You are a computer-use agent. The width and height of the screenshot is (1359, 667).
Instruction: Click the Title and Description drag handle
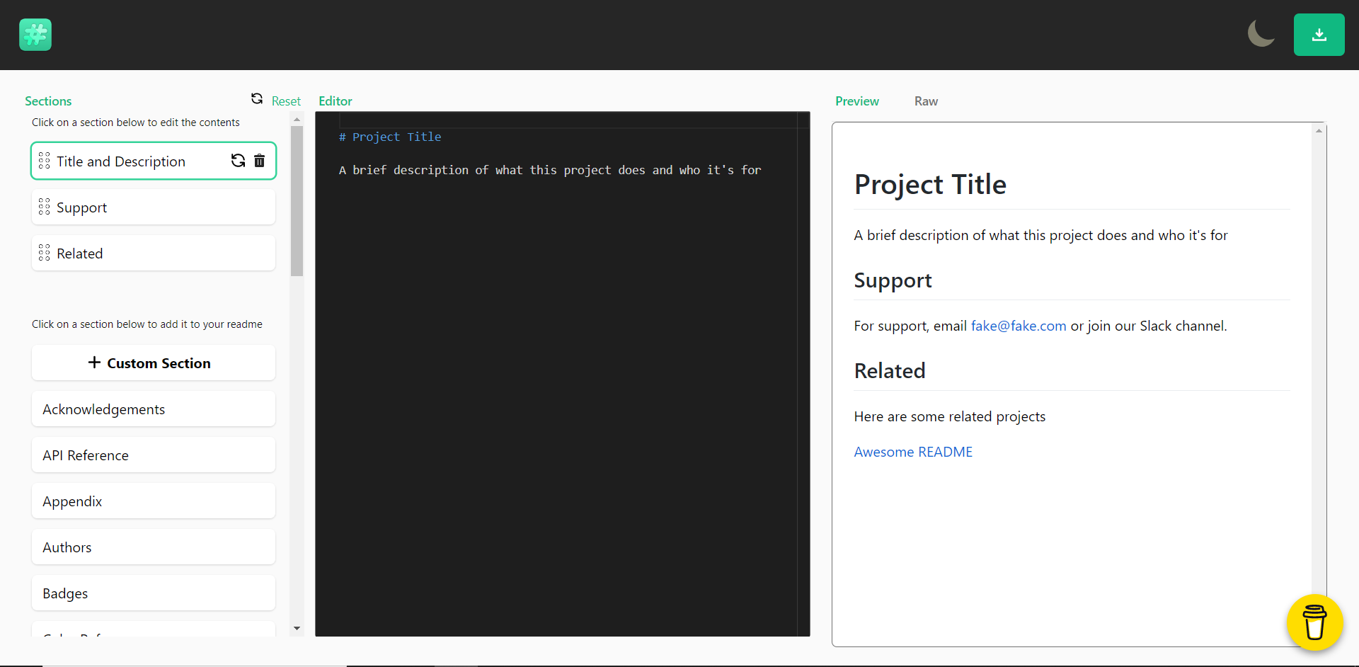(x=44, y=161)
